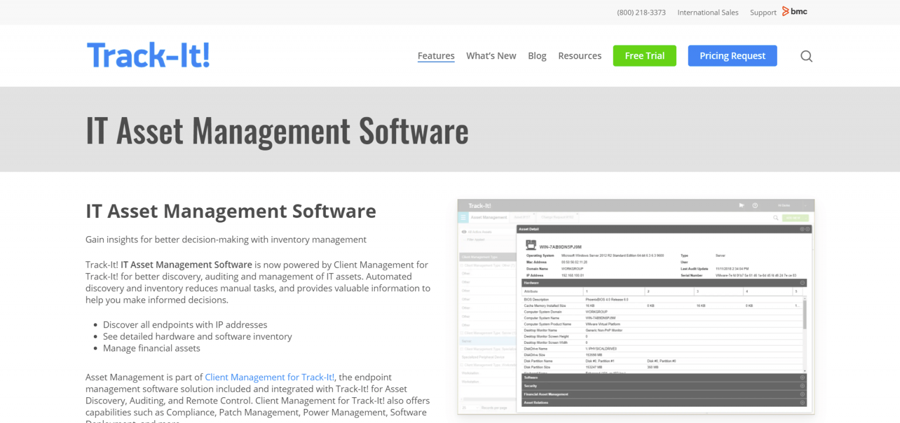Switch to the Change Request tab

(558, 216)
